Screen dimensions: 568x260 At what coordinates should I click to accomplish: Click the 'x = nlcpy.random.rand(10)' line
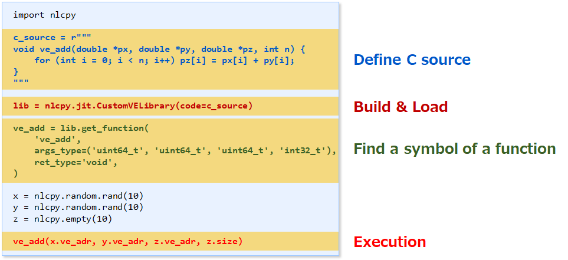pyautogui.click(x=78, y=196)
